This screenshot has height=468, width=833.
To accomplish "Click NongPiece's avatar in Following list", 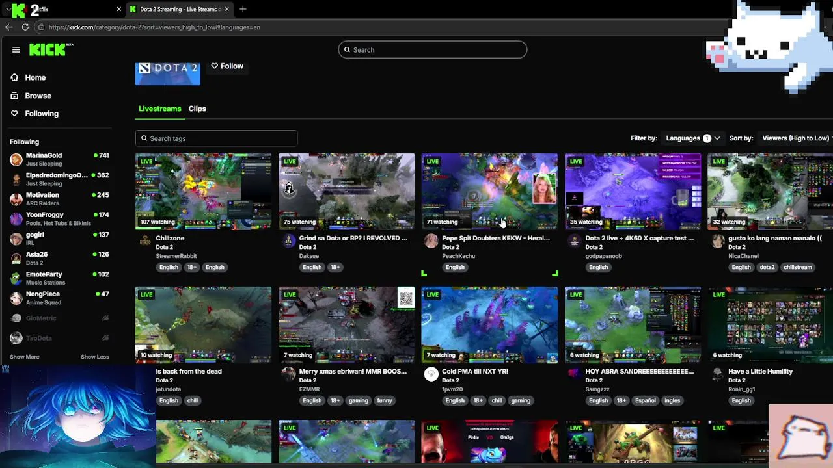I will pos(16,298).
